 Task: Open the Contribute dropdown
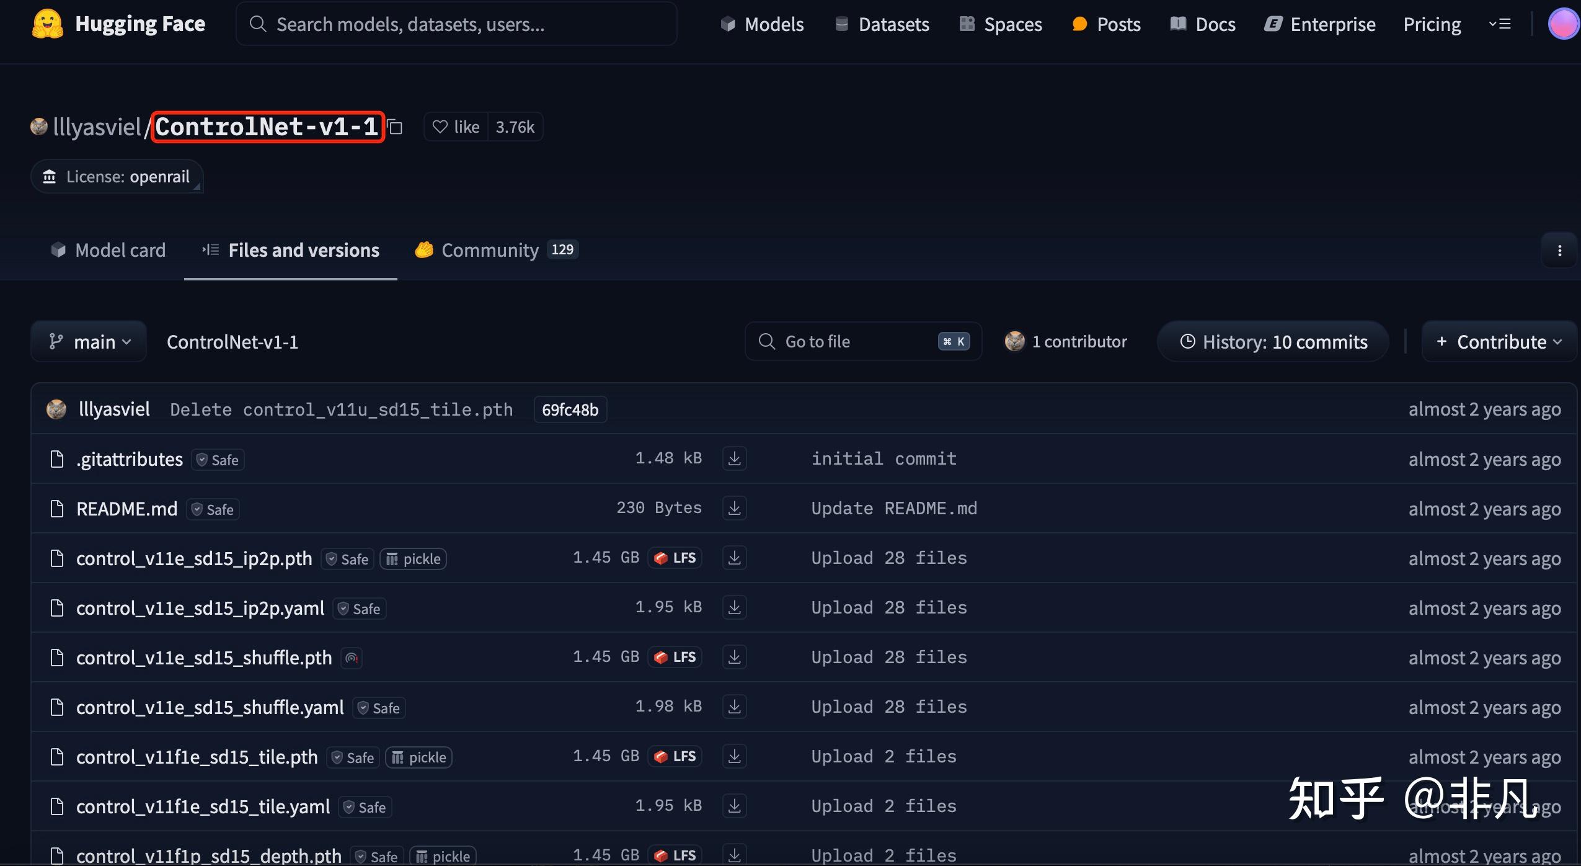[1500, 342]
